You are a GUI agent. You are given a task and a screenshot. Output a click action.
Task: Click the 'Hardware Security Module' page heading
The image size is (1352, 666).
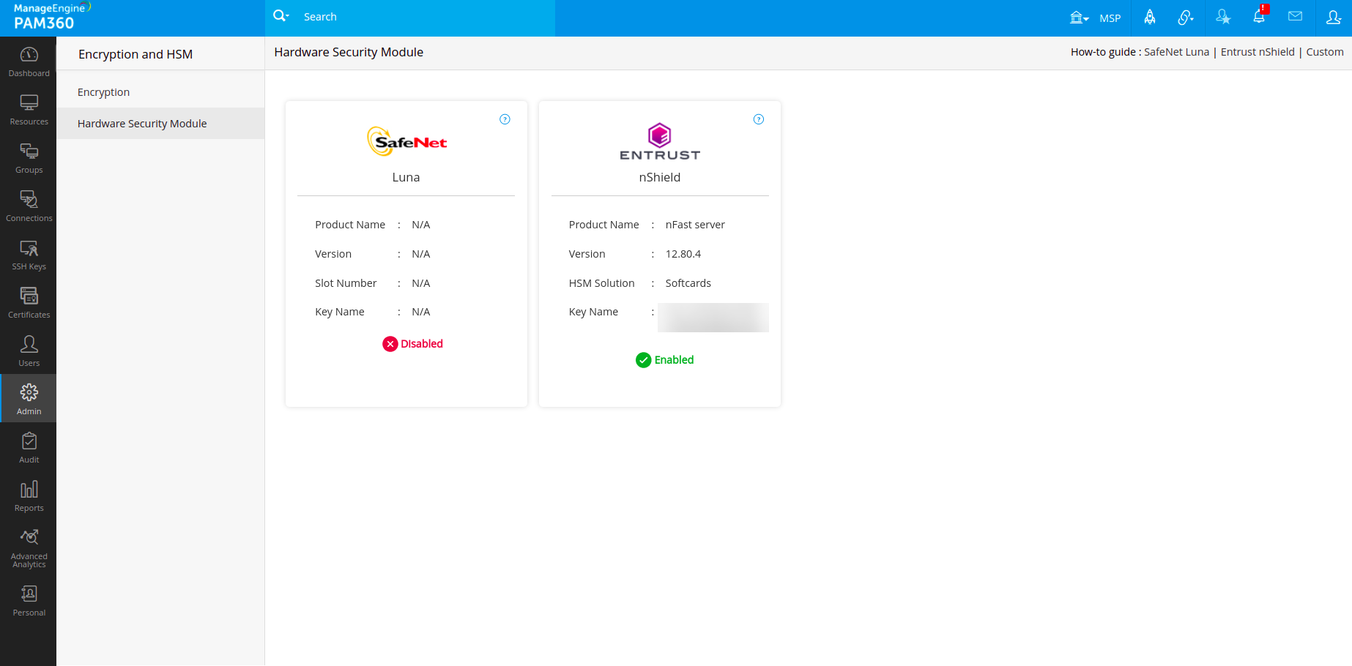click(349, 52)
